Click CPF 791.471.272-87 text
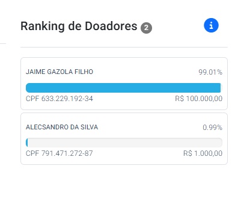 [x=60, y=153]
